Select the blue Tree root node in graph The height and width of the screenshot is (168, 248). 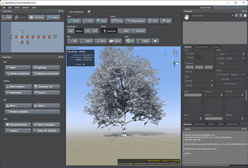tap(11, 37)
